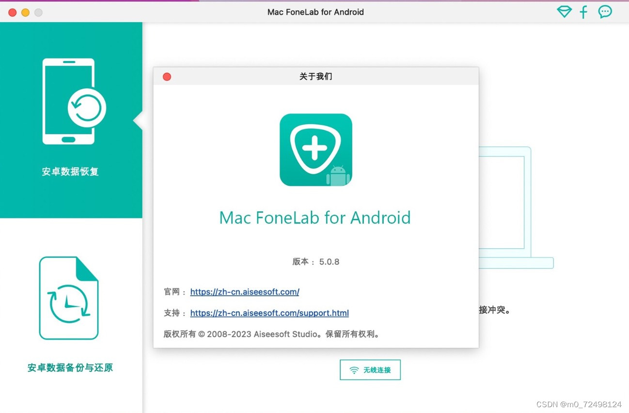
Task: Click the 支持 label
Action: (175, 313)
